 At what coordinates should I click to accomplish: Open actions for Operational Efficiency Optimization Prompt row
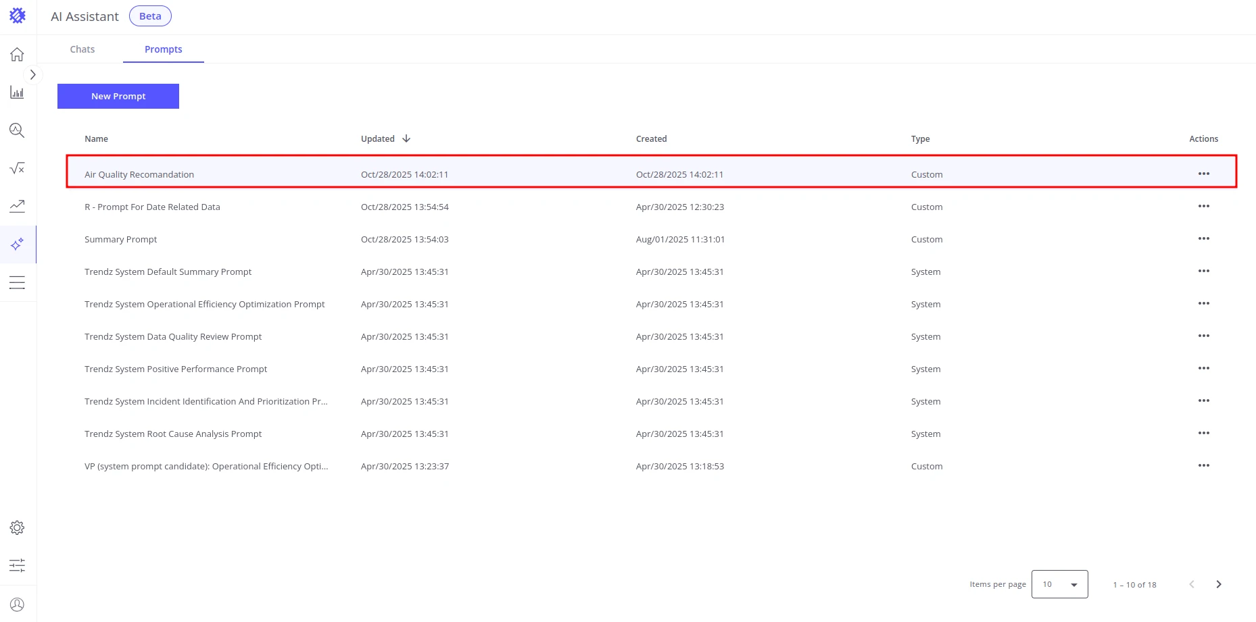(1203, 303)
